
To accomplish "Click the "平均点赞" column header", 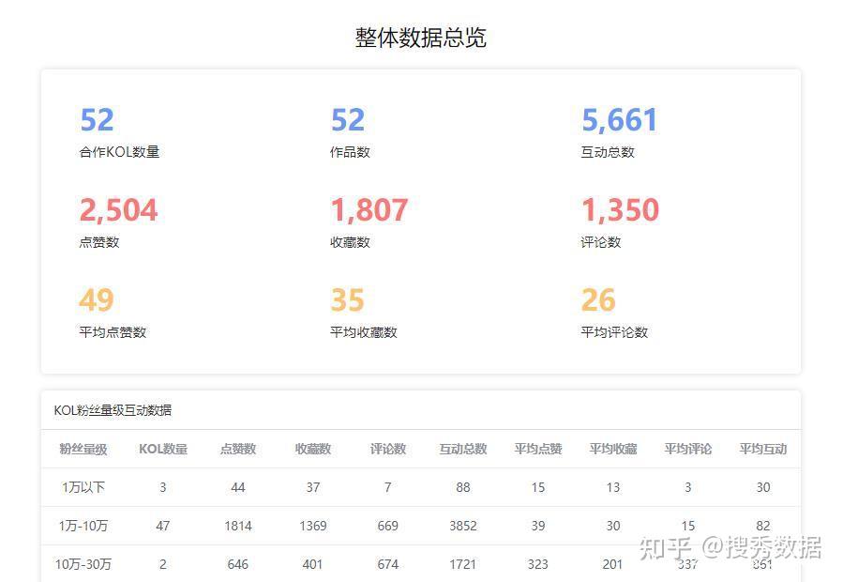I will click(538, 449).
